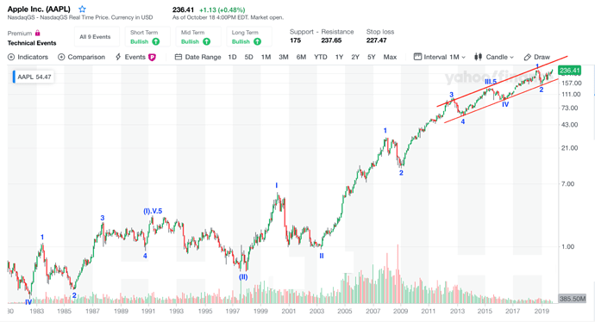595x322 pixels.
Task: Select the YTD range
Action: pyautogui.click(x=320, y=57)
